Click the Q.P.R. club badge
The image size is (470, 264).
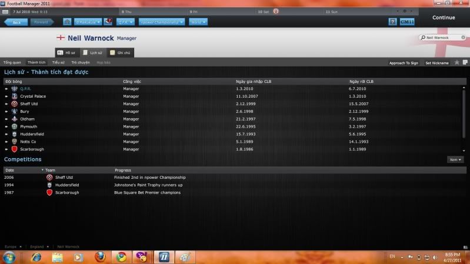14,89
